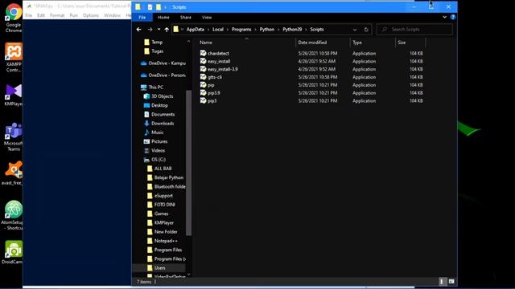Go forward in File Explorer

pos(150,30)
